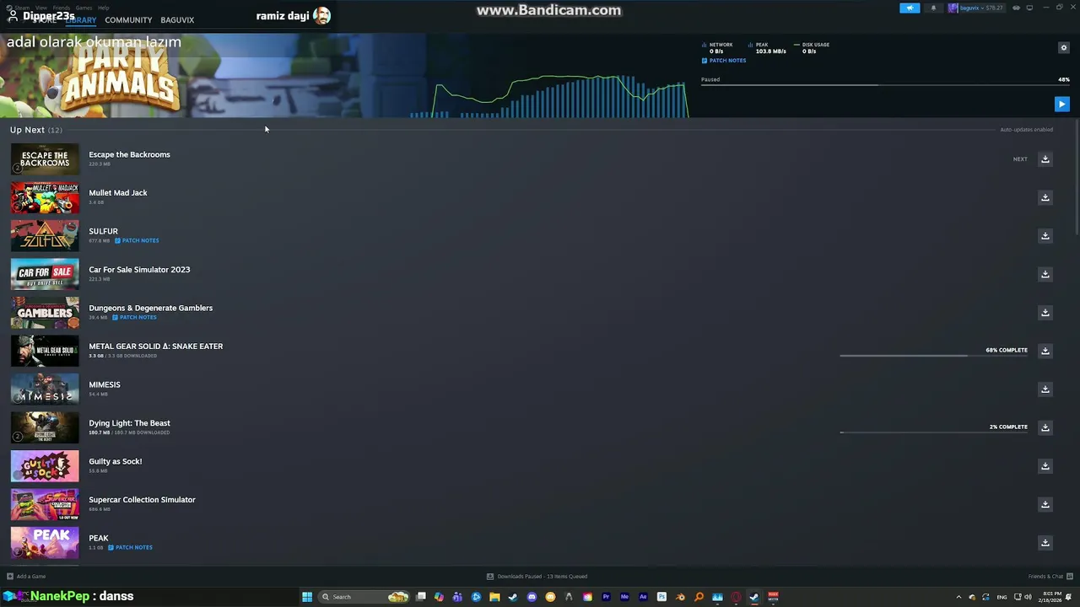This screenshot has height=607, width=1080.
Task: Click Downloads Paused status bar entry
Action: pyautogui.click(x=537, y=577)
